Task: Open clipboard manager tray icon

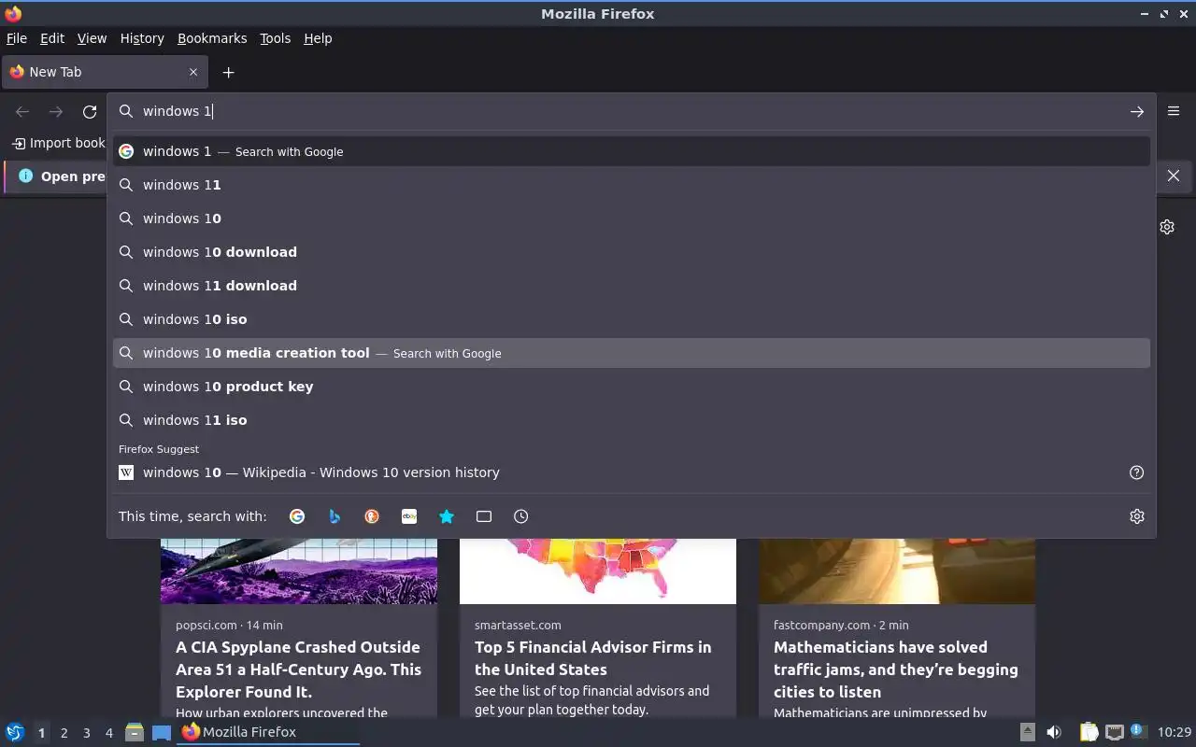Action: click(1089, 732)
